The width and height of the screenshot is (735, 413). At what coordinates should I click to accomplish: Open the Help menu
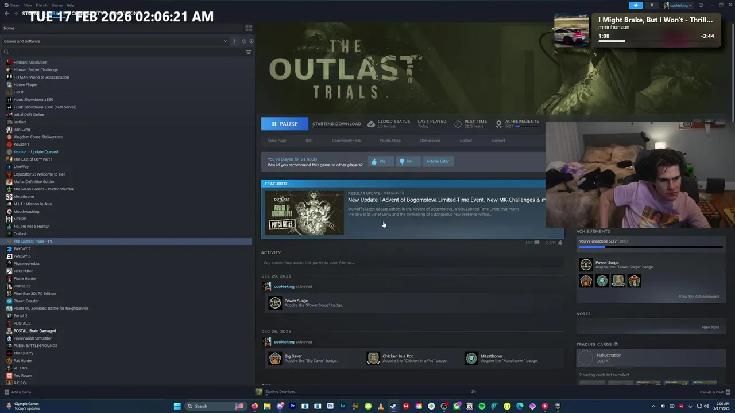(x=70, y=5)
